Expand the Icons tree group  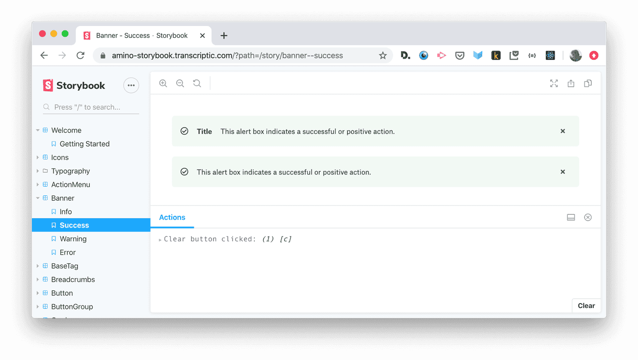(38, 157)
